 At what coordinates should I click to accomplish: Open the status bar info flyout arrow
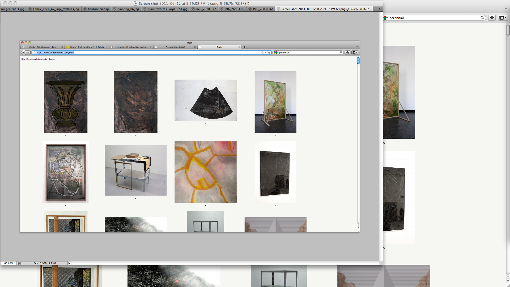coord(69,263)
